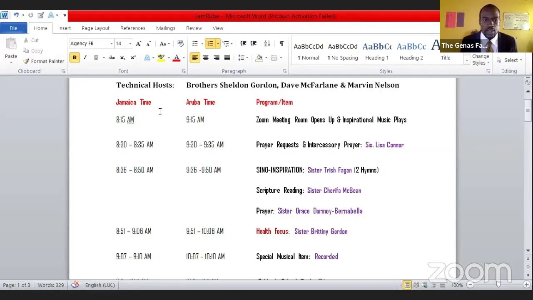The image size is (533, 300).
Task: Open the Font size dropdown
Action: 130,43
